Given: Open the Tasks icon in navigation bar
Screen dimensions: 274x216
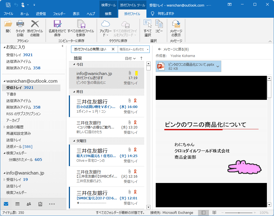Looking at the screenshot, I should pos(40,204).
